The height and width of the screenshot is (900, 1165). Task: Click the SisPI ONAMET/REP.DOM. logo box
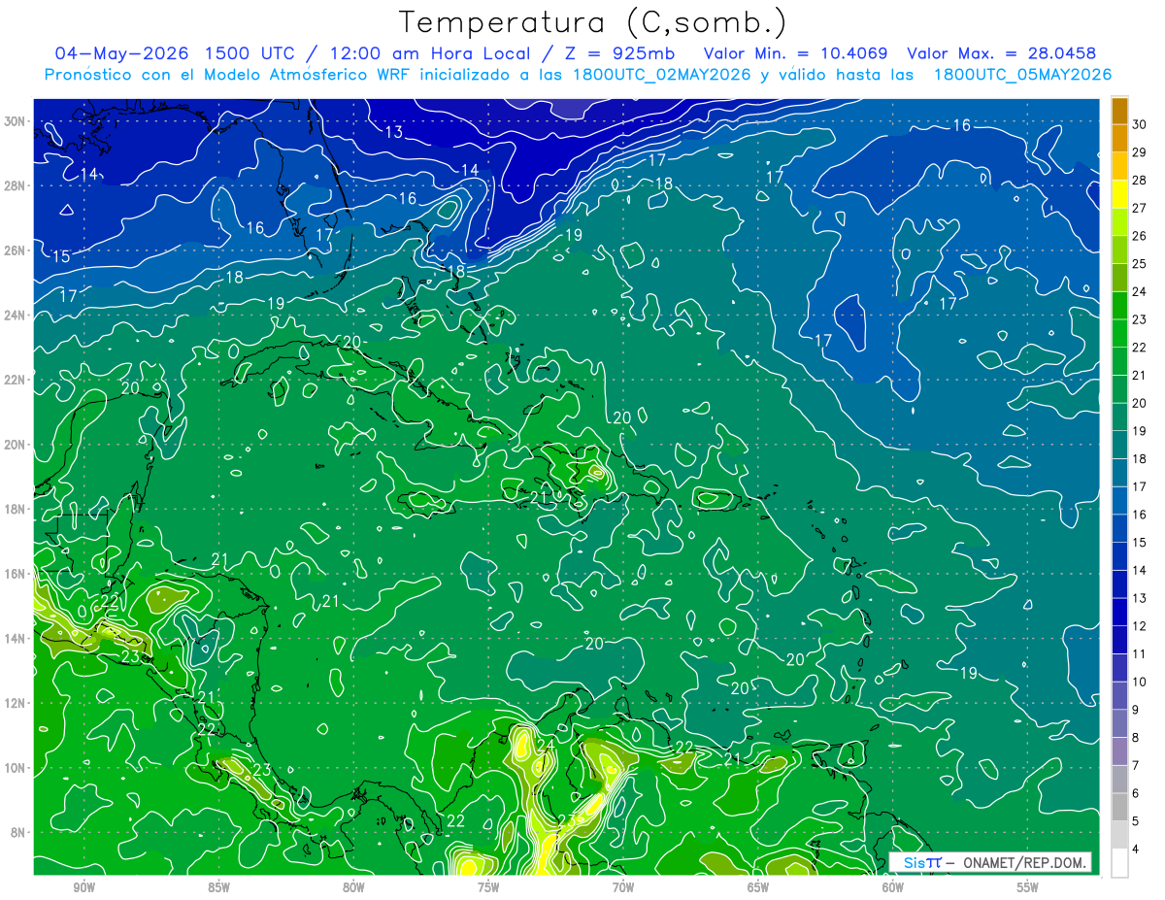(x=990, y=862)
